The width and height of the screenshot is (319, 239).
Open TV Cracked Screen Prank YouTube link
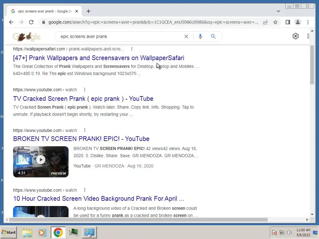83,99
